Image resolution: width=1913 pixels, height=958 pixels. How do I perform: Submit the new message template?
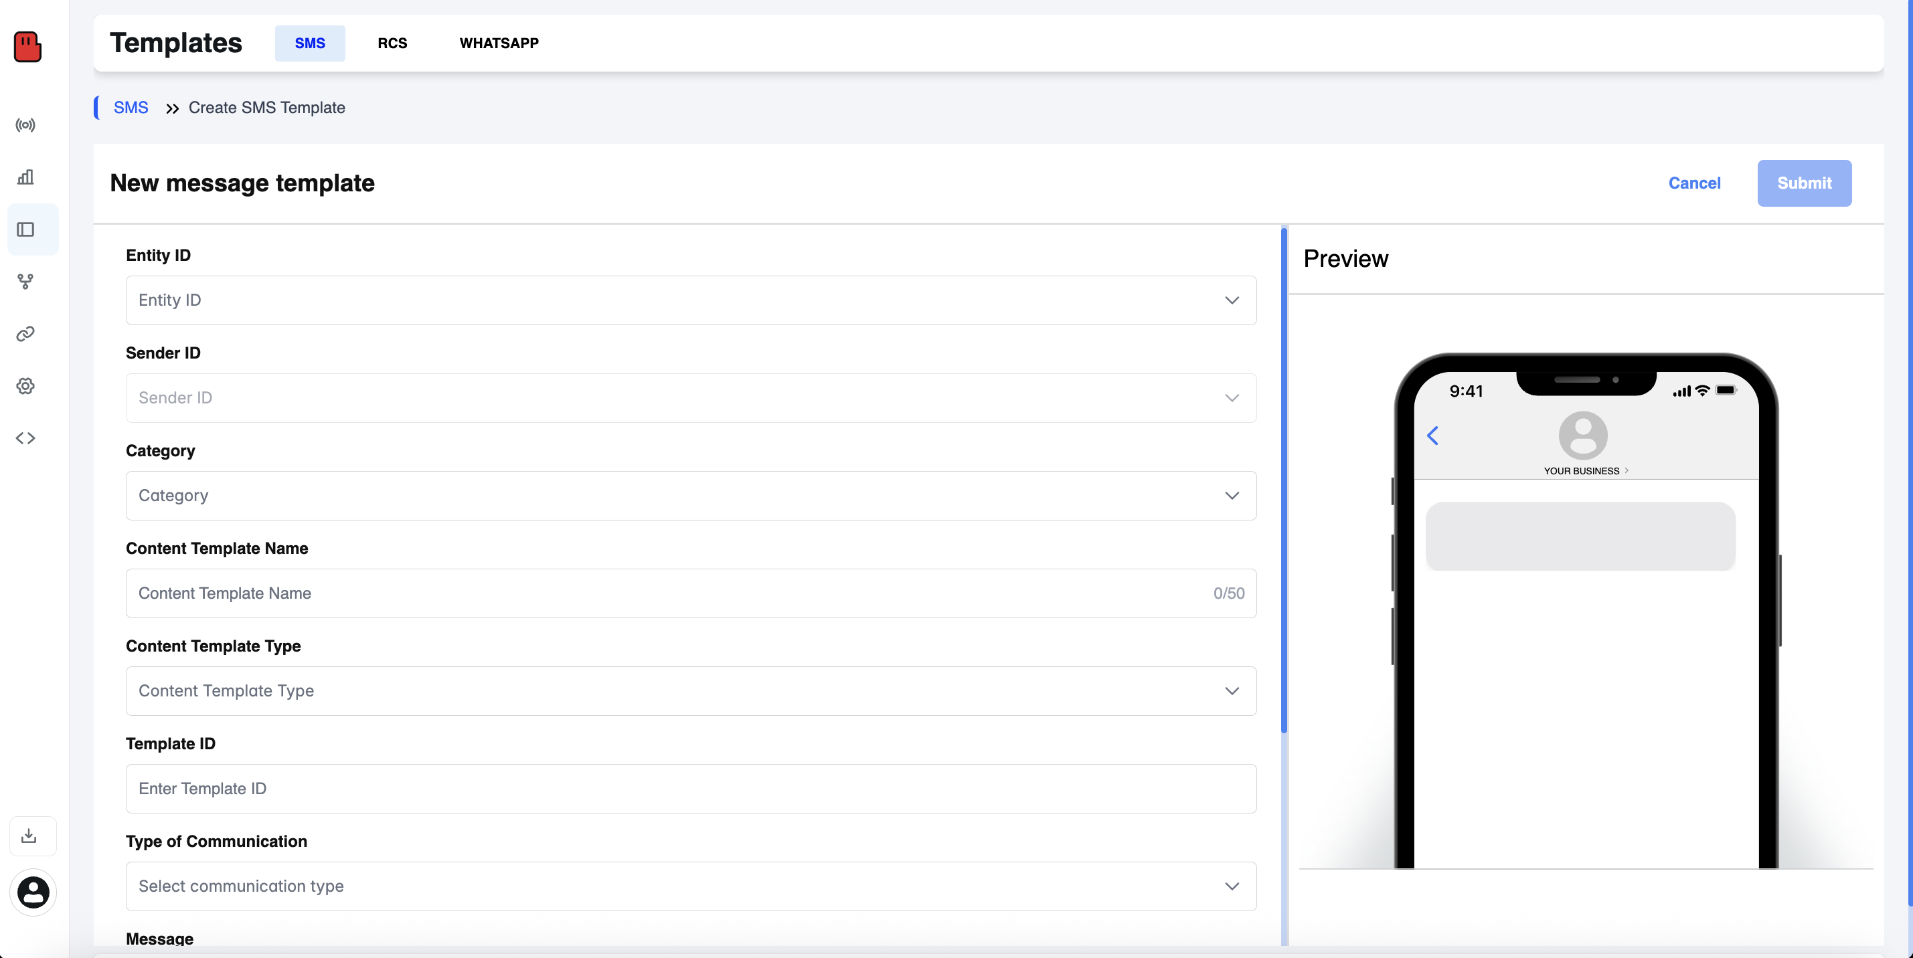pyautogui.click(x=1804, y=183)
